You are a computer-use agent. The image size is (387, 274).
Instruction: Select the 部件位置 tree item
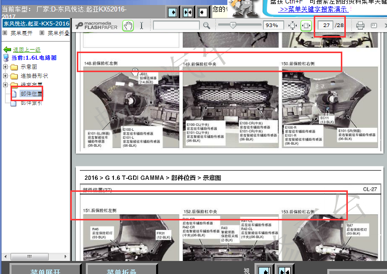click(x=31, y=94)
